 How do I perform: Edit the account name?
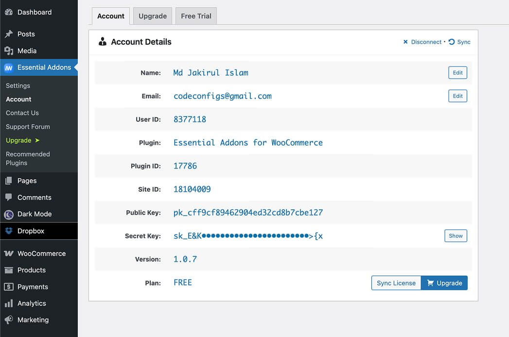[x=457, y=73]
